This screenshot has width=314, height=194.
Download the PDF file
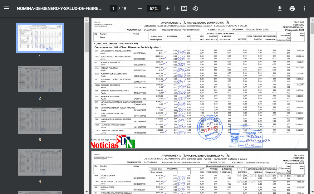[280, 8]
